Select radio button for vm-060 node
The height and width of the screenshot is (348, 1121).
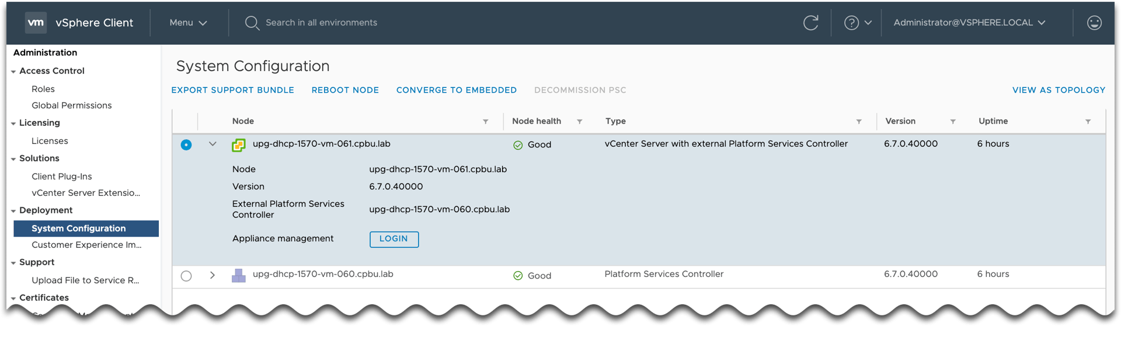(186, 276)
